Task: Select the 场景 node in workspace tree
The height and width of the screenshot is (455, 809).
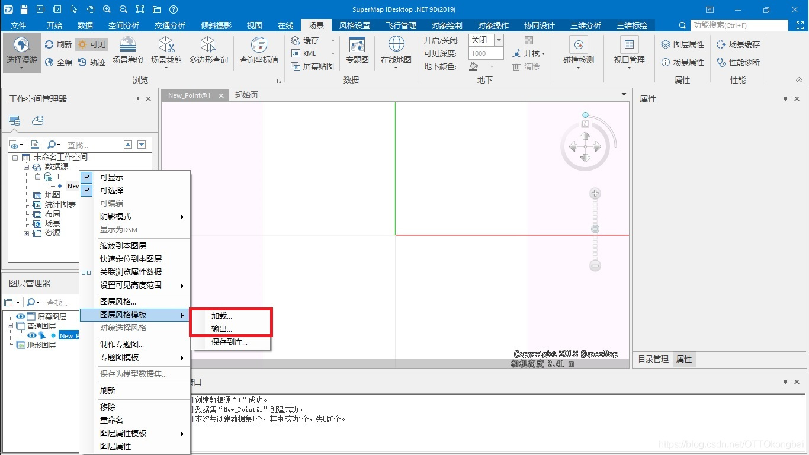Action: pos(53,223)
